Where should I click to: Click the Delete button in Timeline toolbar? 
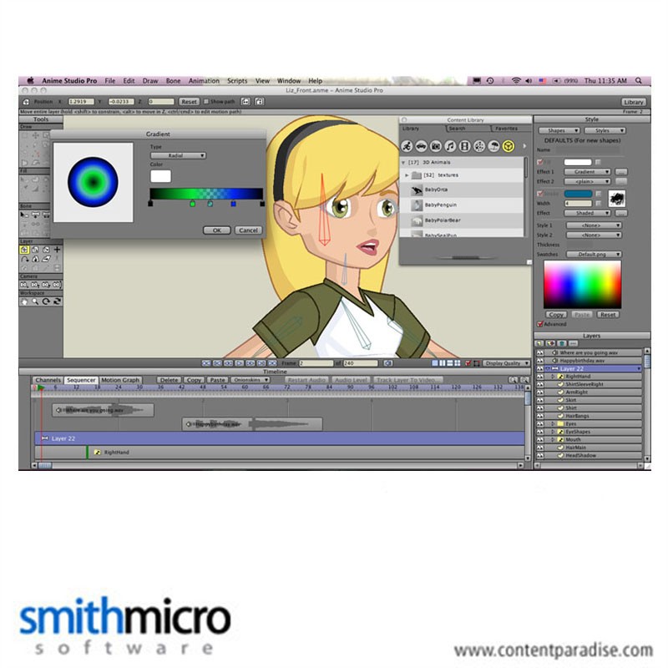pyautogui.click(x=170, y=380)
